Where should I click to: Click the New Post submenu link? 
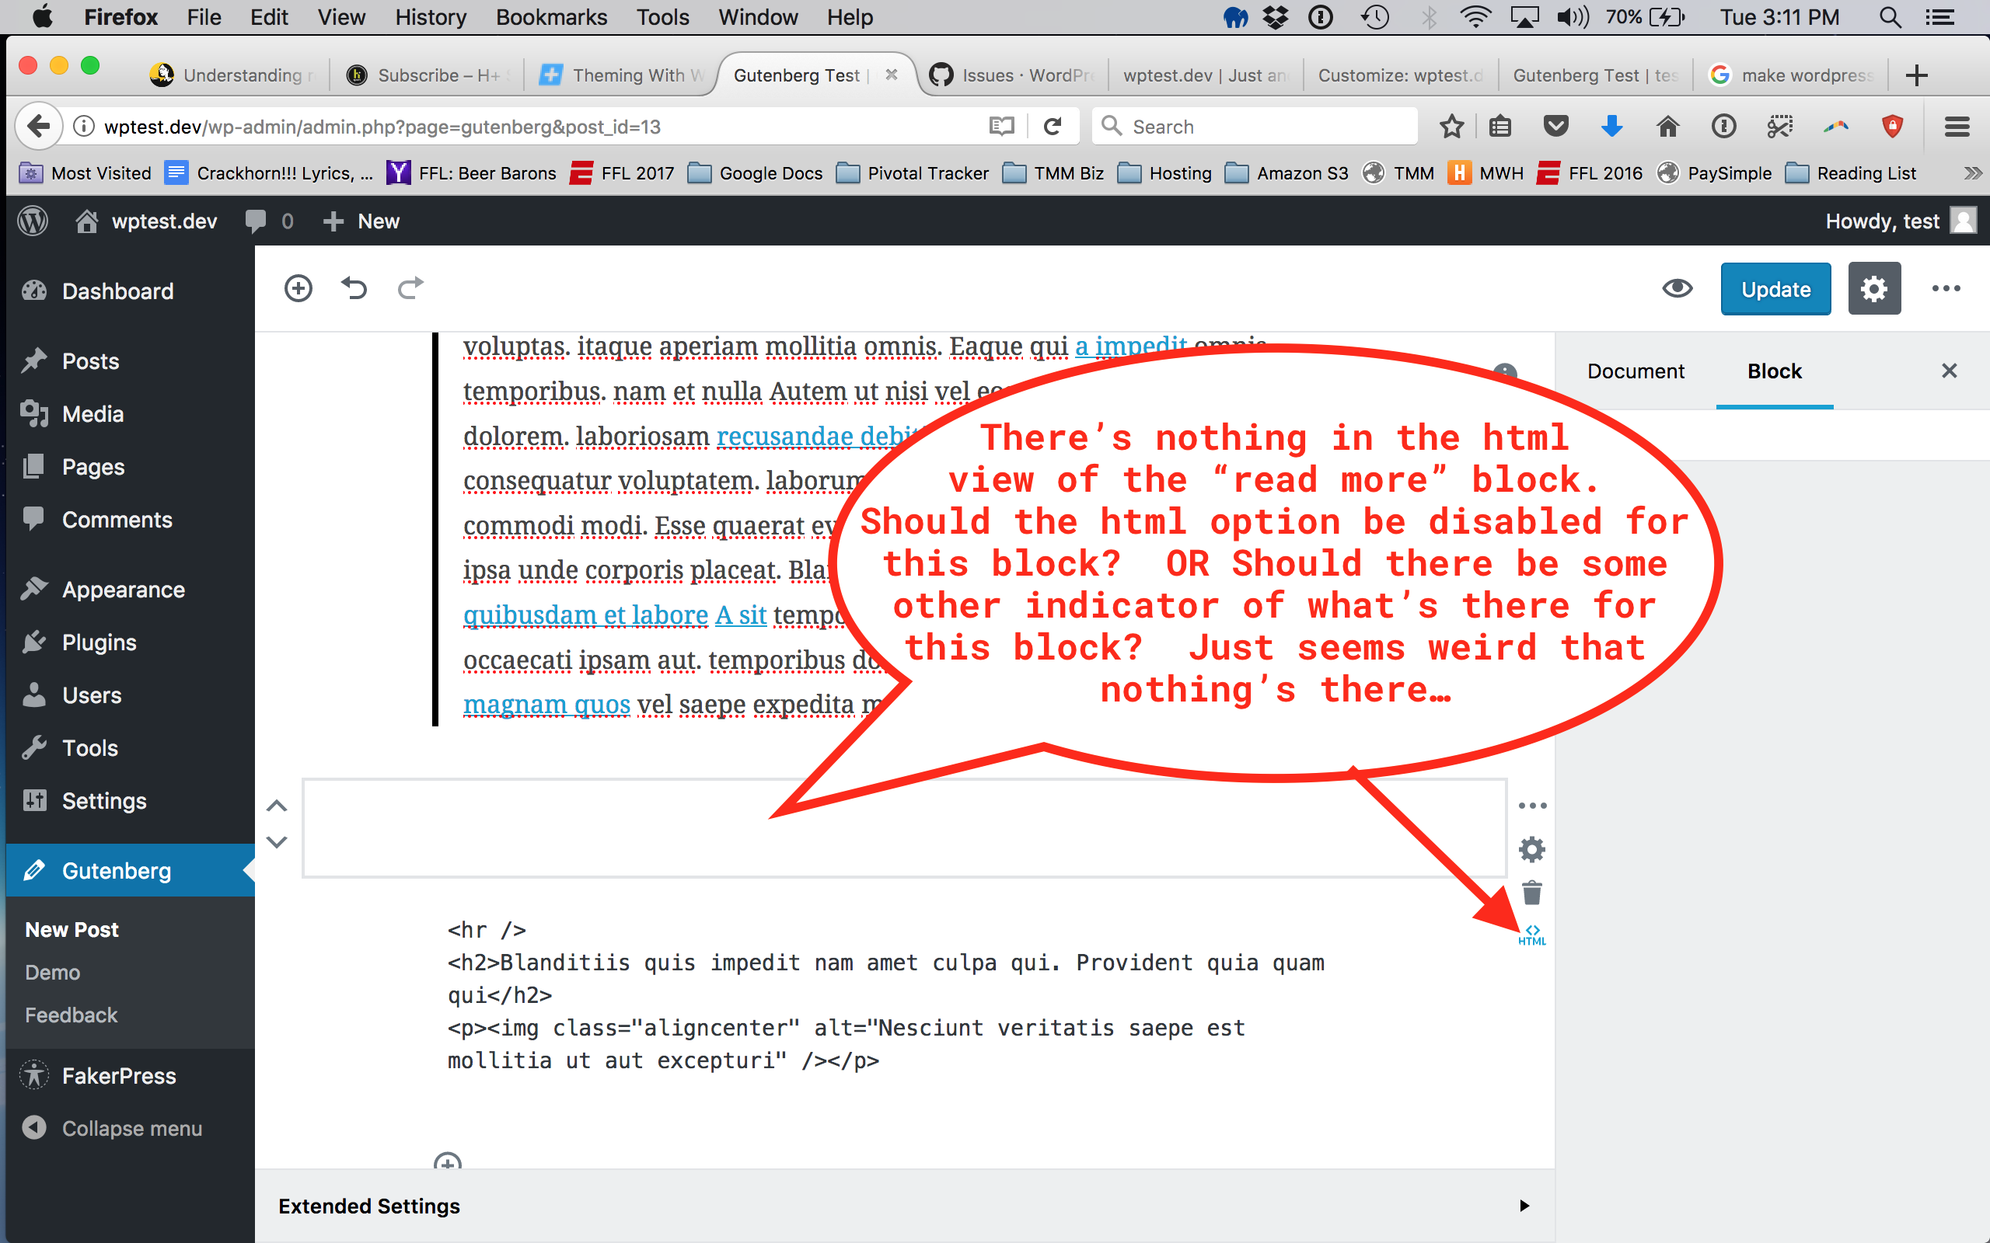pyautogui.click(x=72, y=930)
